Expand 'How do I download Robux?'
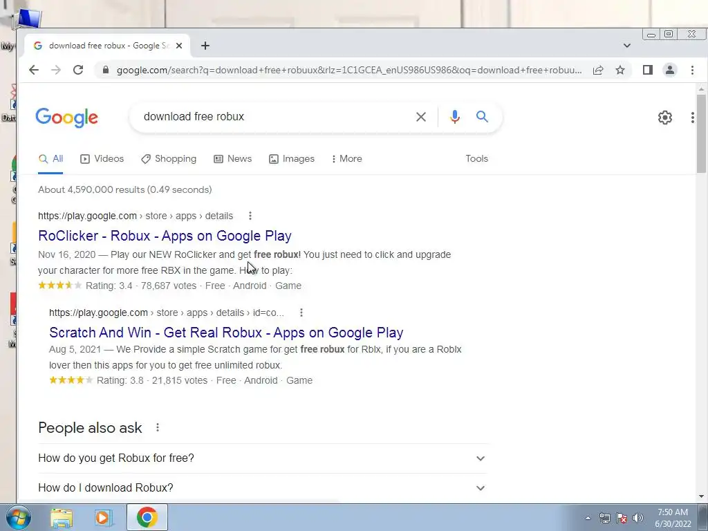Screen dimensions: 708x531 point(263,488)
